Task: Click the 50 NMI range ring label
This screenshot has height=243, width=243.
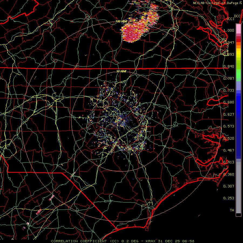Action: tap(121, 72)
